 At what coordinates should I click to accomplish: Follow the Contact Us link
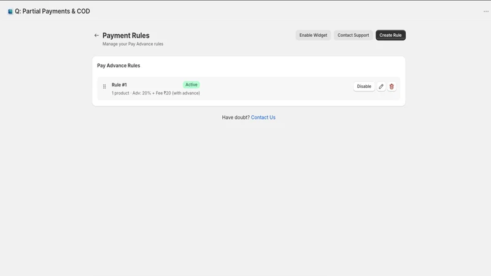[x=263, y=117]
